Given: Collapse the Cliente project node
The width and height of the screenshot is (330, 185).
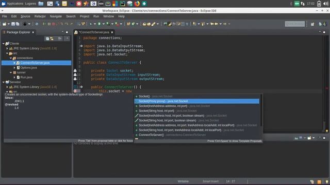Looking at the screenshot, I should (x=4, y=43).
